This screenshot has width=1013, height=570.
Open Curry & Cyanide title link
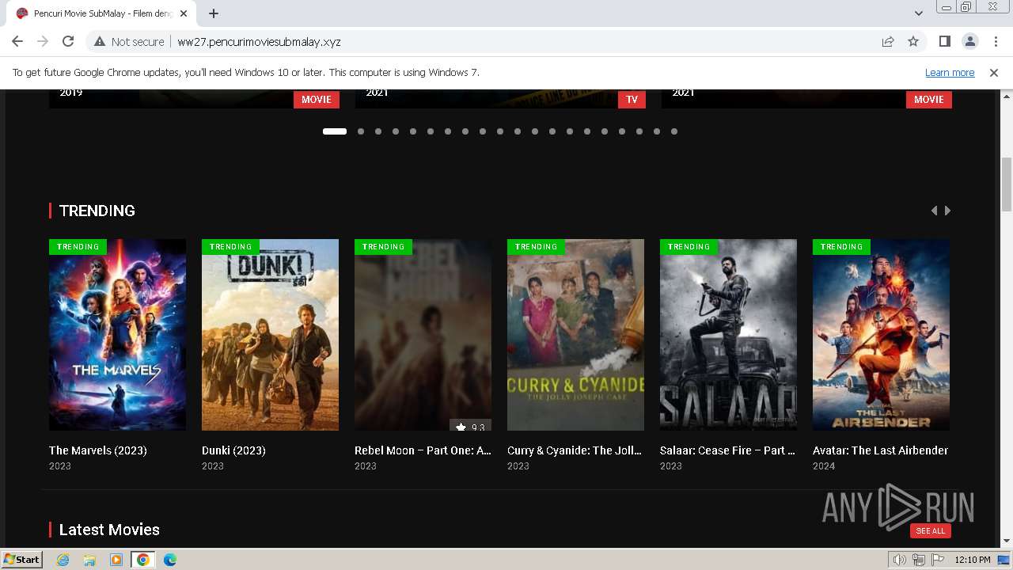point(575,450)
